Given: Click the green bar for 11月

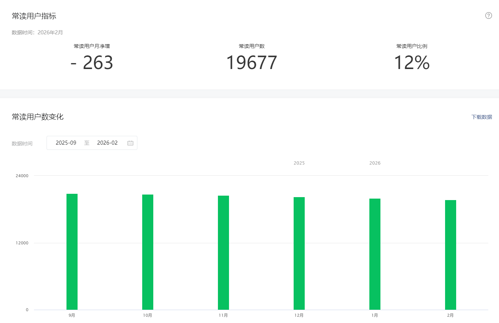Looking at the screenshot, I should point(223,252).
